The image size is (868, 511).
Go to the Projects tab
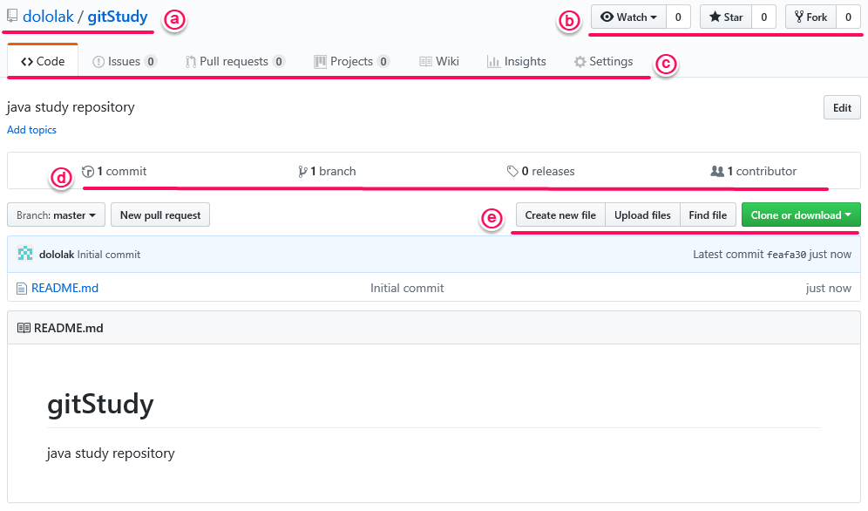coord(351,61)
